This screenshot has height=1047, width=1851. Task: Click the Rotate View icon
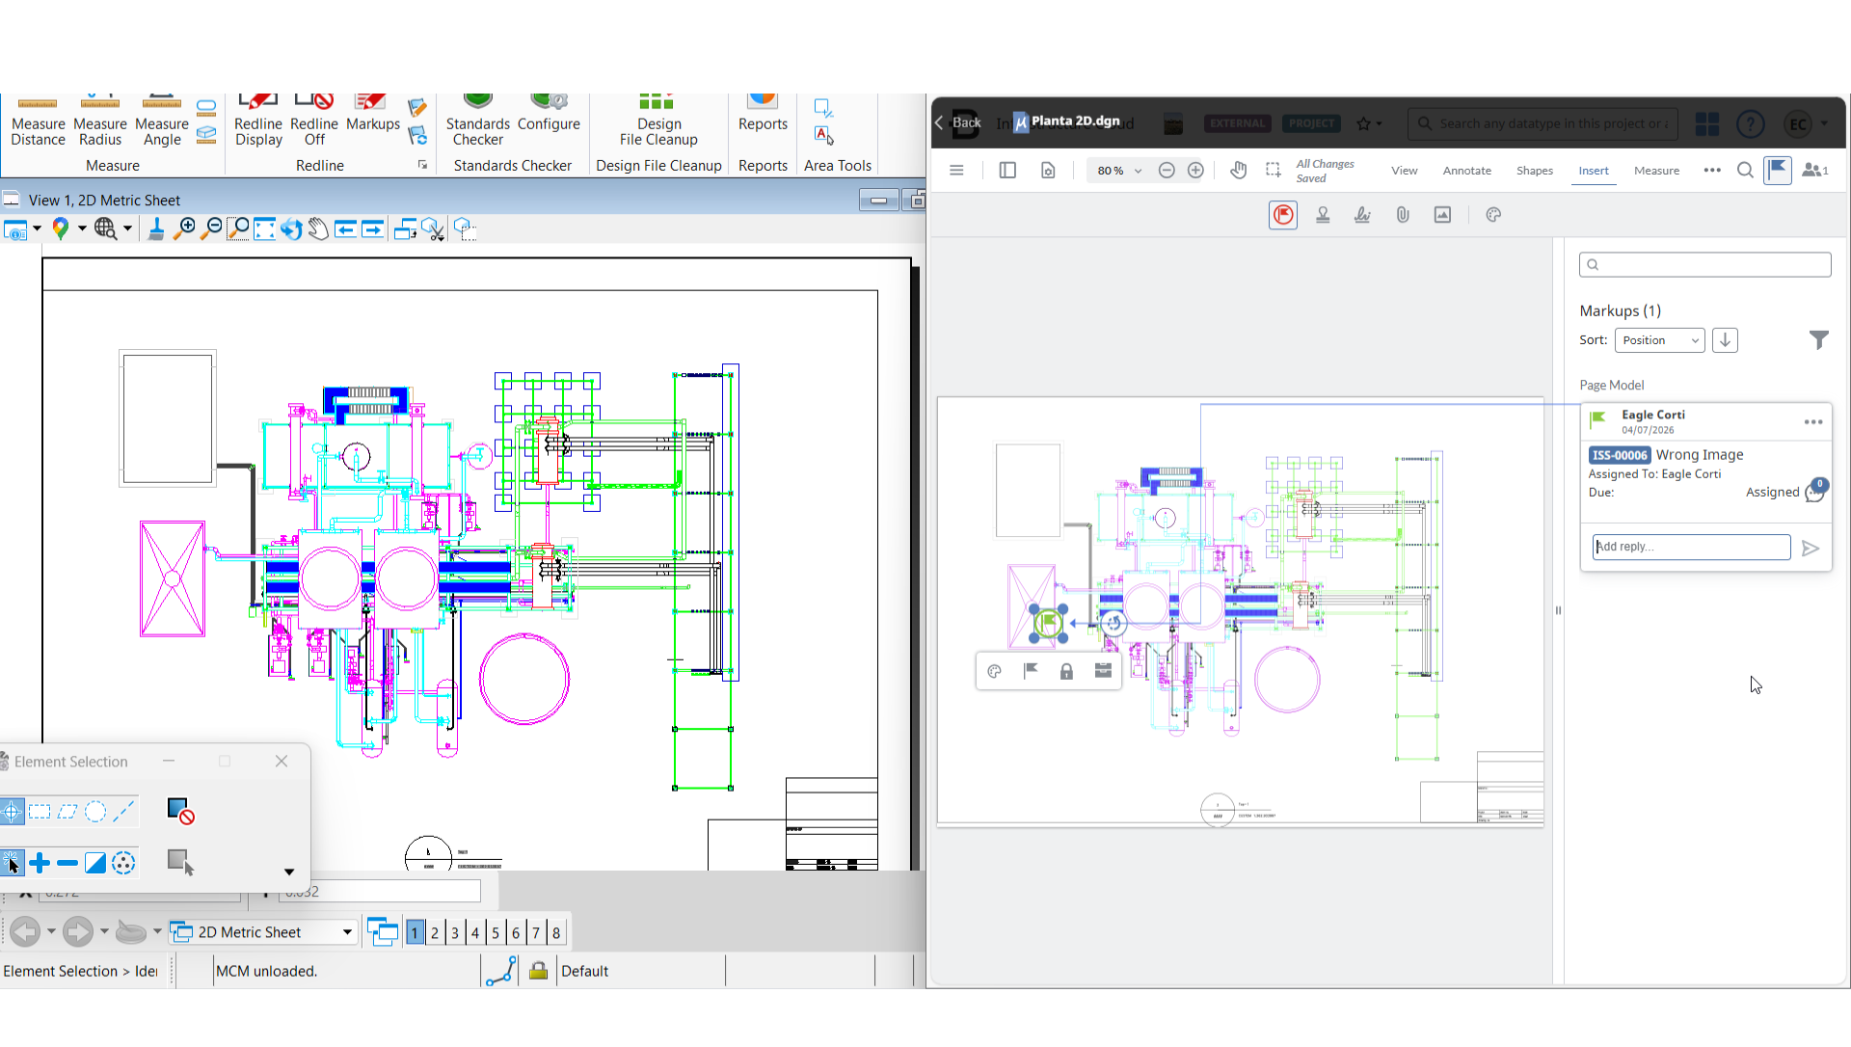point(291,229)
